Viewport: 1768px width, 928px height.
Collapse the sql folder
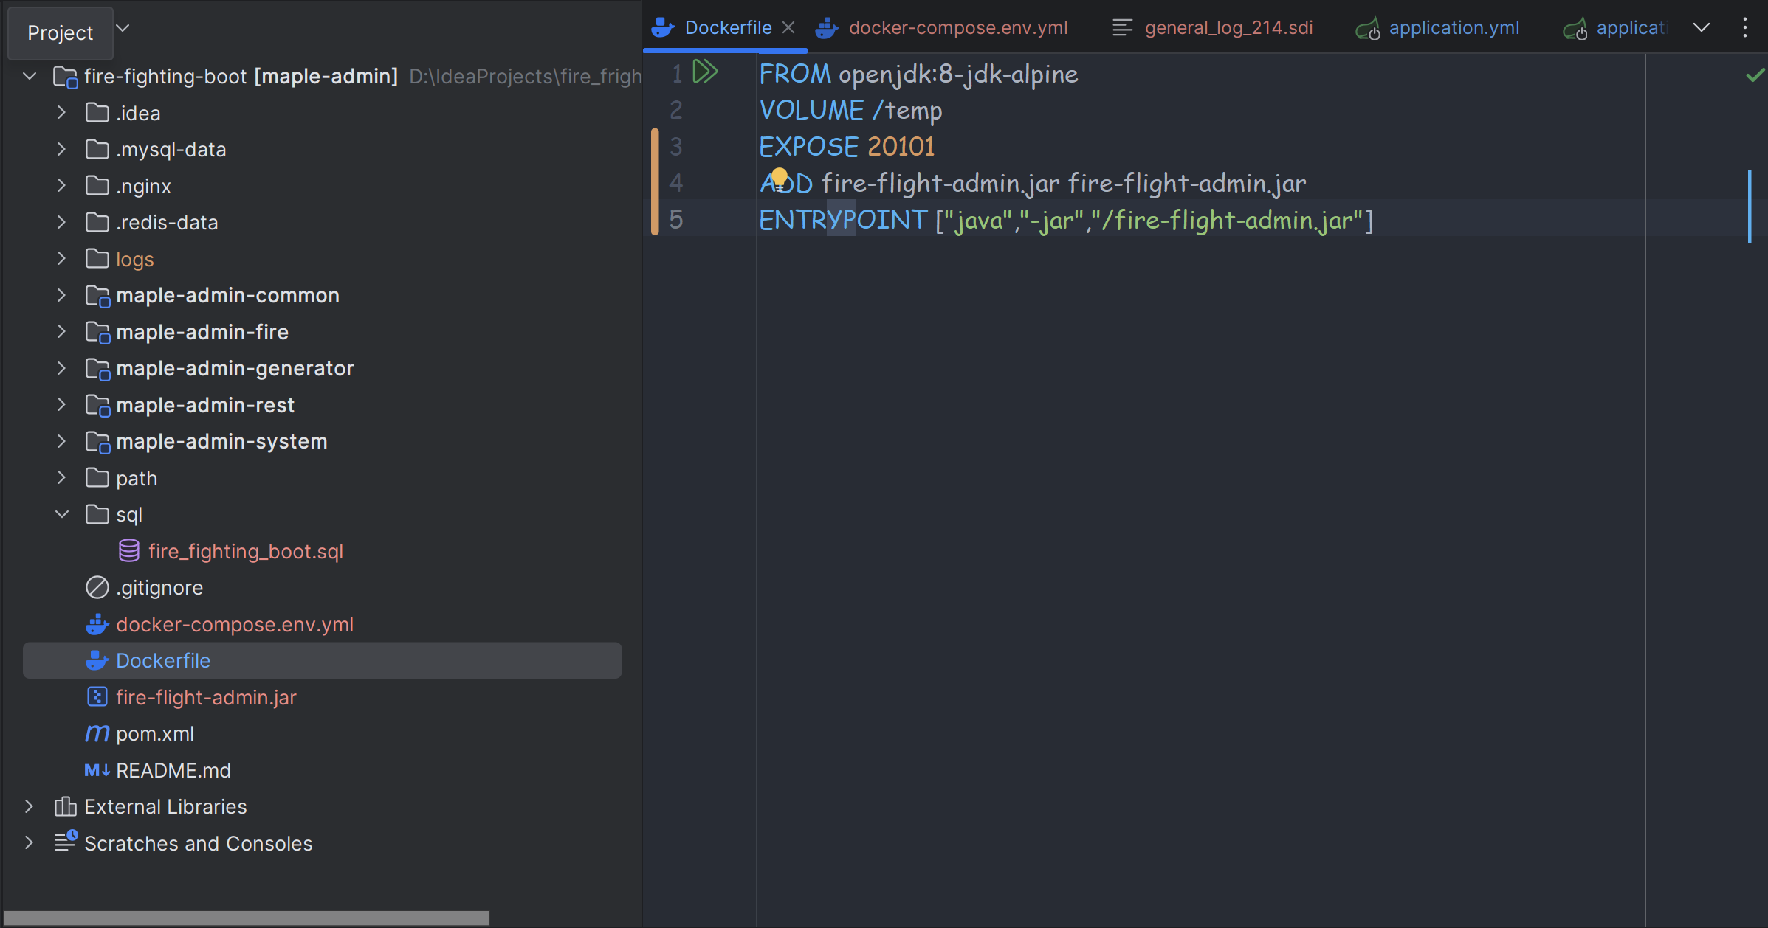[62, 514]
